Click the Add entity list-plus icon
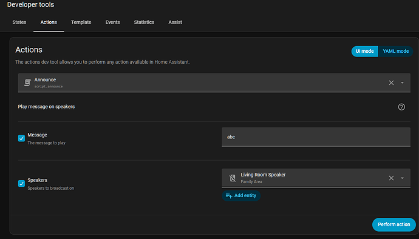419x239 pixels. [229, 196]
